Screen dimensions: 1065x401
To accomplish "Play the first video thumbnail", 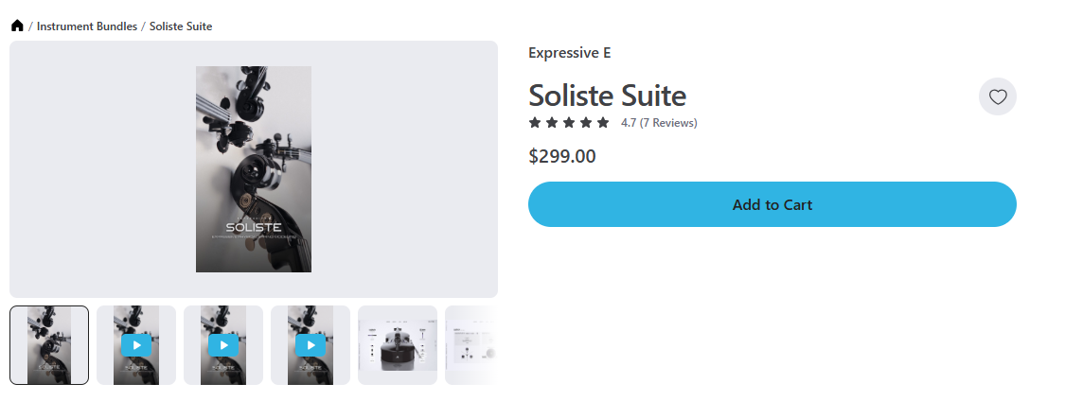I will (x=136, y=345).
